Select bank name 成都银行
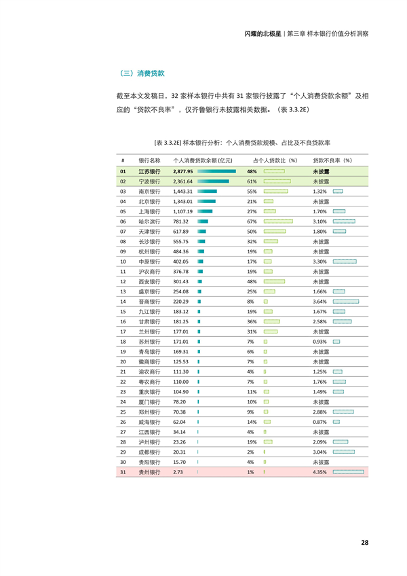This screenshot has width=407, height=576. (x=149, y=452)
